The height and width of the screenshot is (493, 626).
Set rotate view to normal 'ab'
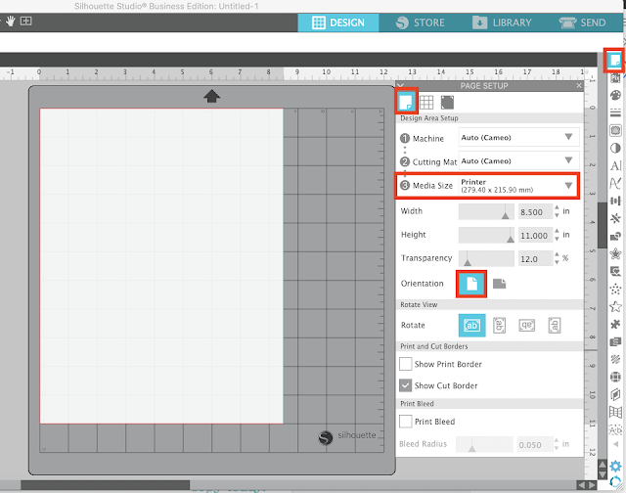471,326
